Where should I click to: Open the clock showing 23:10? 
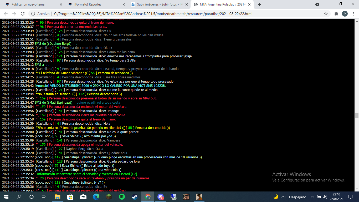[337, 197]
